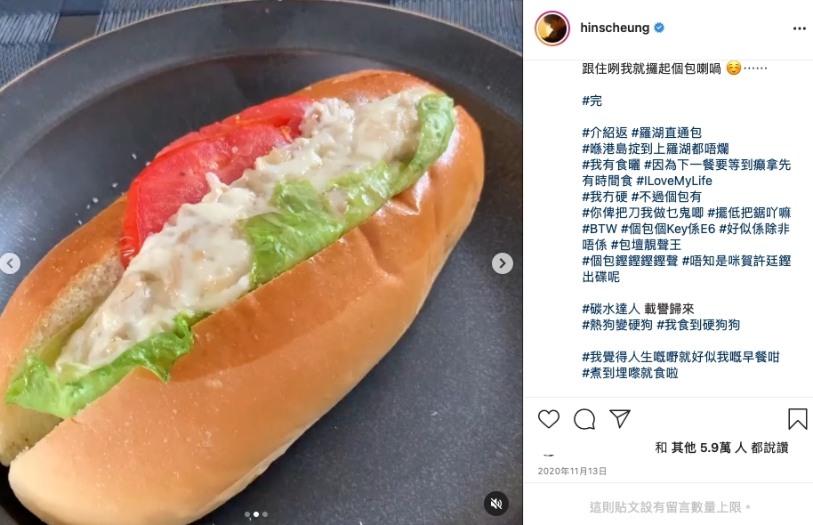Viewport: 813px width, 525px height.
Task: Open hinscheung profile picture
Action: tap(552, 28)
